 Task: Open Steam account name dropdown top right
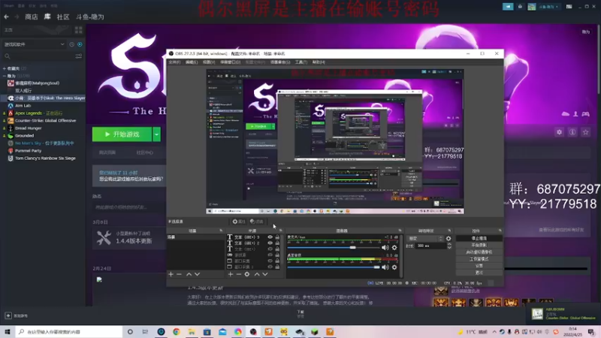click(x=548, y=7)
